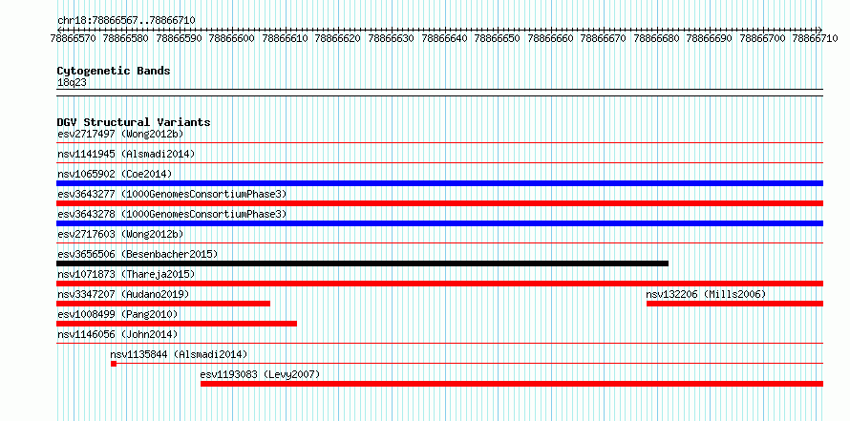Click the esv2717497 (Wong2012b) label
Viewport: 850px width, 421px height.
click(120, 134)
